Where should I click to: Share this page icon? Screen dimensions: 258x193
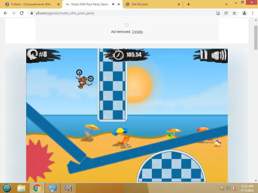click(226, 13)
